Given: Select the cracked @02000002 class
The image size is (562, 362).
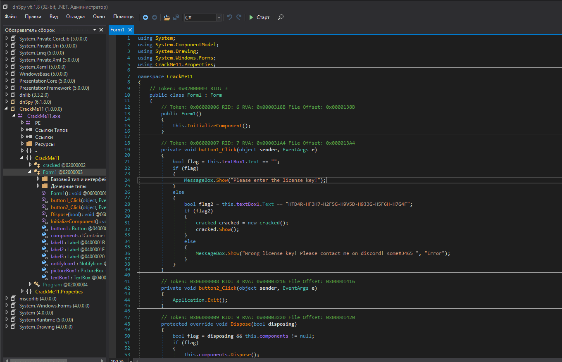Looking at the screenshot, I should pos(64,165).
